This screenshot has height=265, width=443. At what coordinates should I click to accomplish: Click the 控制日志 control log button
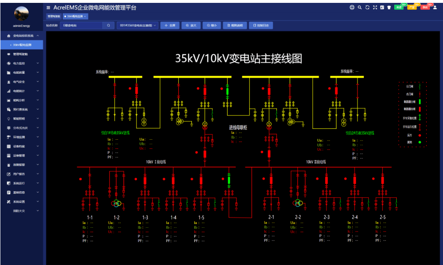(x=261, y=25)
